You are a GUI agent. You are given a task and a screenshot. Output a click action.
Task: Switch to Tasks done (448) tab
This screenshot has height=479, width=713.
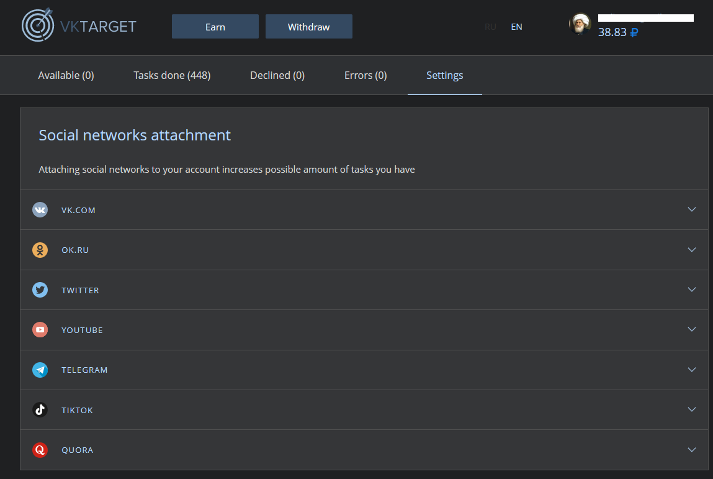point(172,75)
